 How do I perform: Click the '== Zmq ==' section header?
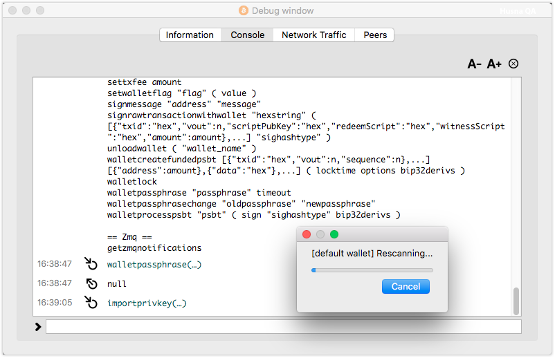[129, 237]
